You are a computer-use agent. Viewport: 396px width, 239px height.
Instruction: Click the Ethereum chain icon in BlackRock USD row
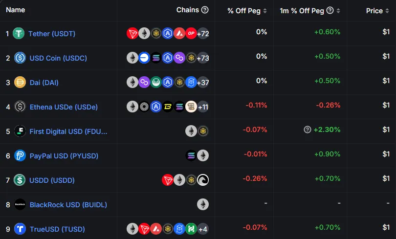coord(203,204)
